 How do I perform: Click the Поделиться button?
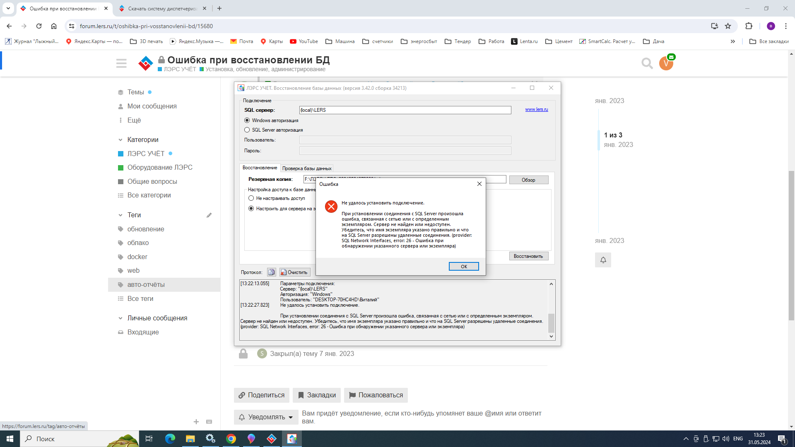point(262,395)
